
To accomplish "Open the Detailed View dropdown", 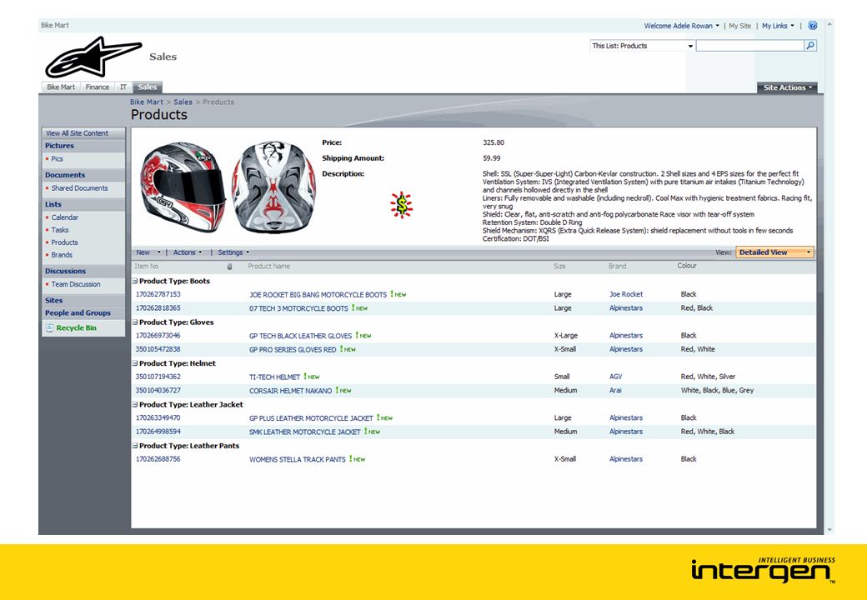I will tap(774, 252).
